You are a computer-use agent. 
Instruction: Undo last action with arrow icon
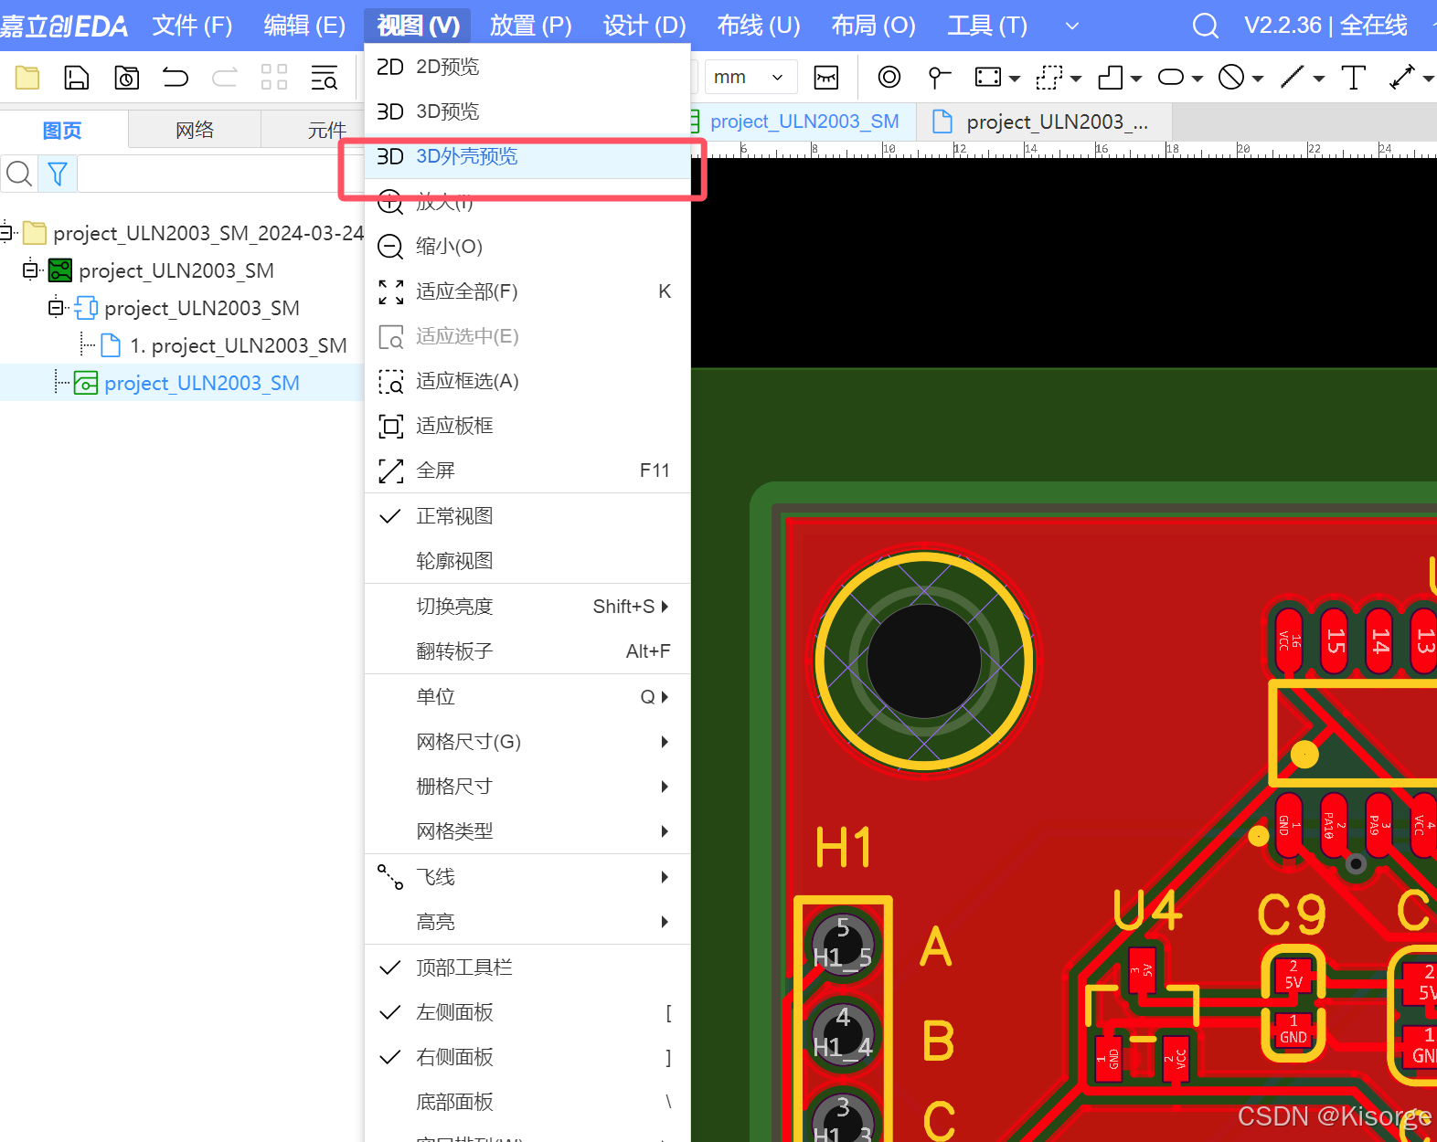click(176, 78)
